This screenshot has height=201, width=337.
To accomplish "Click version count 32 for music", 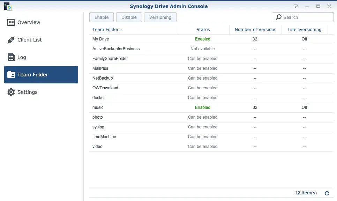I will pos(255,107).
